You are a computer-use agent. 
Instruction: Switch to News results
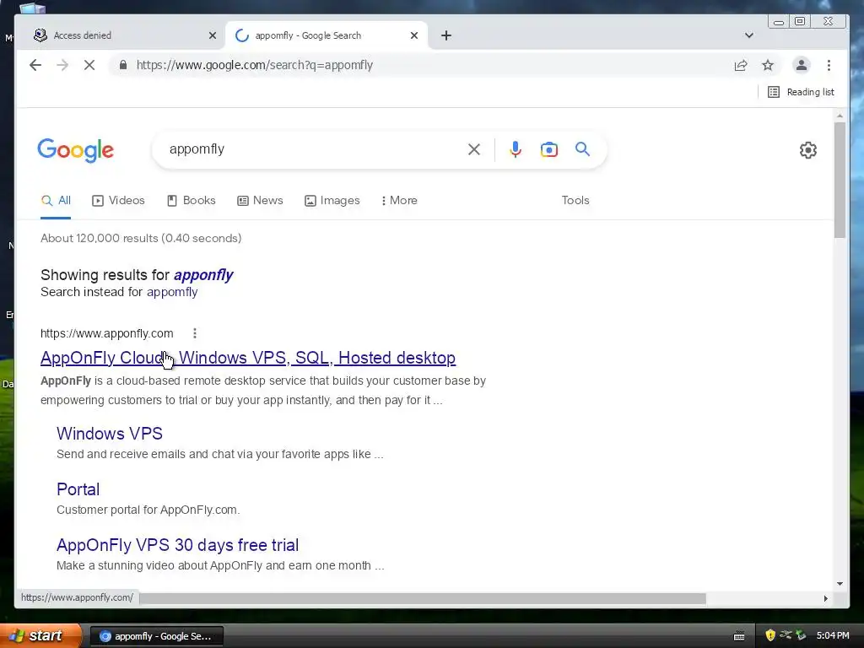pos(260,201)
